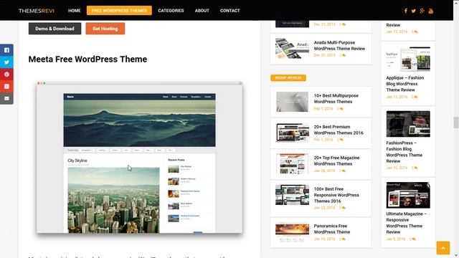Open Avada Multi-Purpose WordPress Theme Review
The image size is (459, 258).
(x=339, y=46)
